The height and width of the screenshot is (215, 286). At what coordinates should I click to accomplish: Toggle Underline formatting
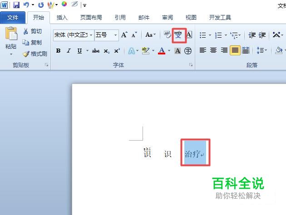[79, 51]
